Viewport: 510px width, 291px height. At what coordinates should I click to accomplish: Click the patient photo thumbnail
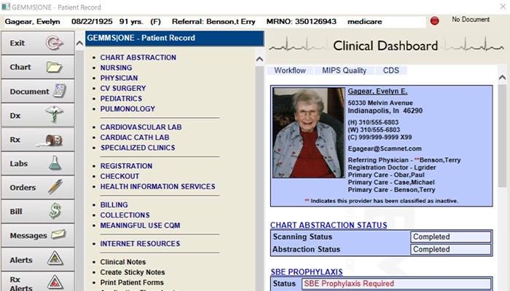pos(309,132)
